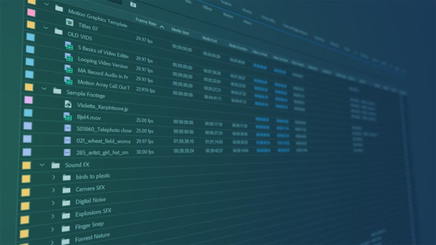The height and width of the screenshot is (245, 436).
Task: Open the search magnifier icon above the bin list
Action: [x=133, y=4]
